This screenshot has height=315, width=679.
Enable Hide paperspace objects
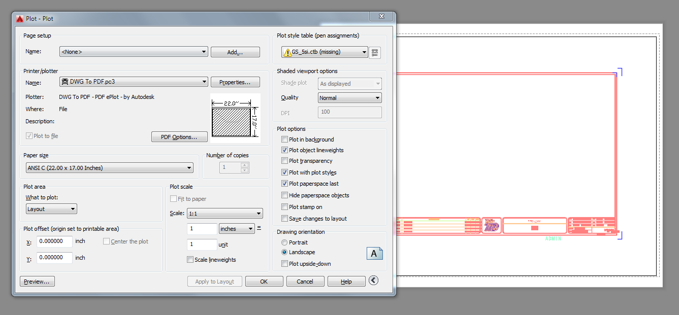(x=284, y=195)
